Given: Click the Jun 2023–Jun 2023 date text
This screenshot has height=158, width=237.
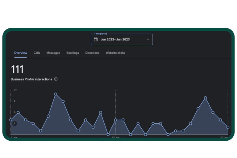Looking at the screenshot, I should 115,39.
